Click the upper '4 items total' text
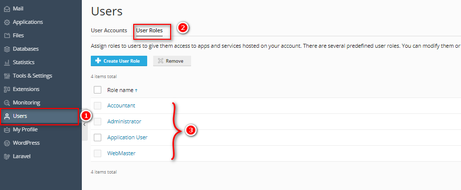Viewport: 461px width, 190px height. 104,77
